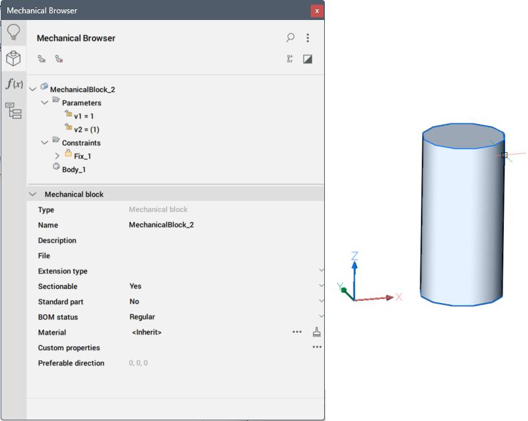Open the f(x) parameters panel tab
The image size is (528, 421).
[x=13, y=84]
